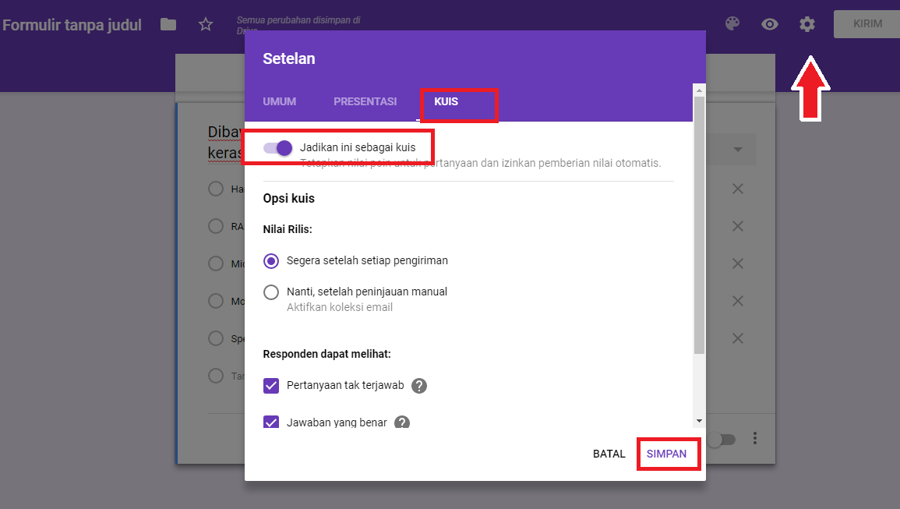
Task: Click the help icon next to Jawaban yang benar
Action: pos(401,422)
